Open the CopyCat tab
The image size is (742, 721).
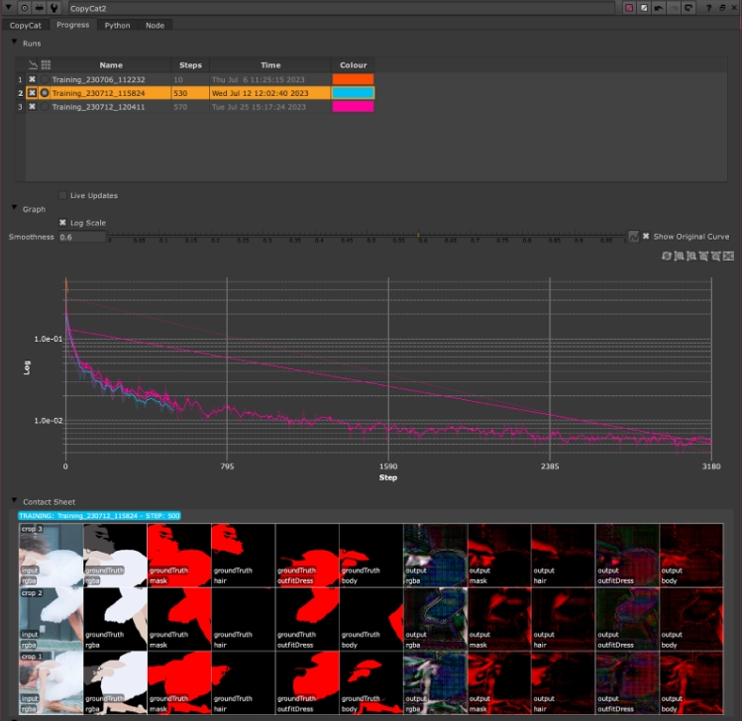pyautogui.click(x=26, y=25)
